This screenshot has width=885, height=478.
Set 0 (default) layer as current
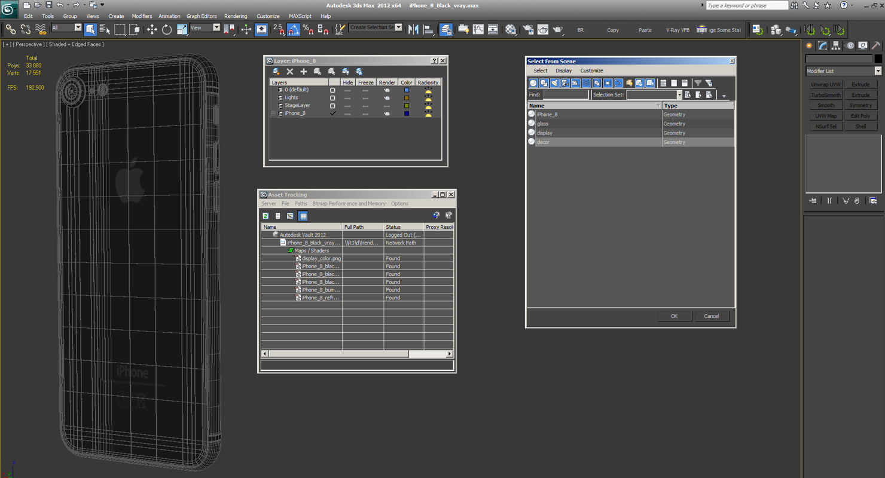[332, 90]
